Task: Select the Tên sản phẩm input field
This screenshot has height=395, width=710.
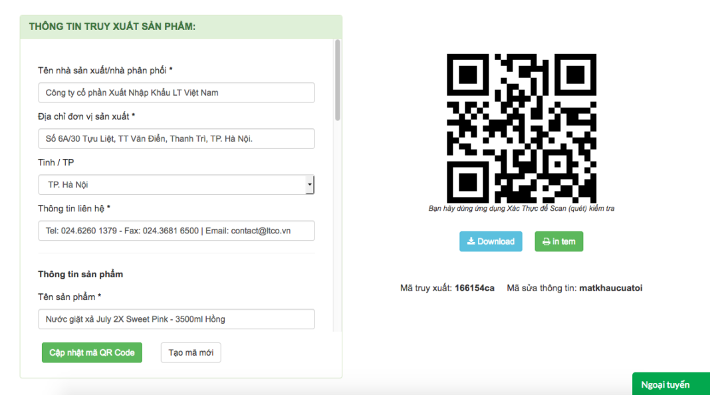Action: coord(176,319)
